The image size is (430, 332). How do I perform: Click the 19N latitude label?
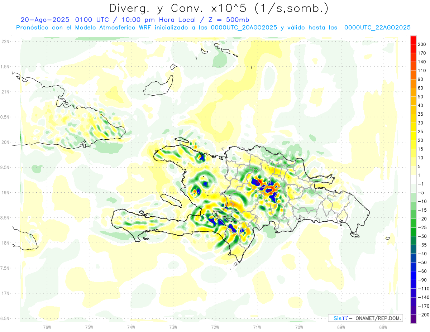tap(5, 192)
